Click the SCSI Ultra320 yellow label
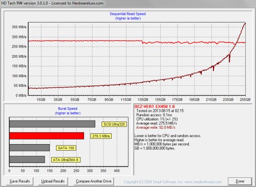256x187 pixels. pos(114,124)
